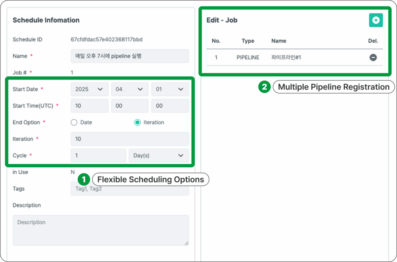The height and width of the screenshot is (262, 397).
Task: Delete the PIPELINE job with minus icon
Action: coord(373,57)
